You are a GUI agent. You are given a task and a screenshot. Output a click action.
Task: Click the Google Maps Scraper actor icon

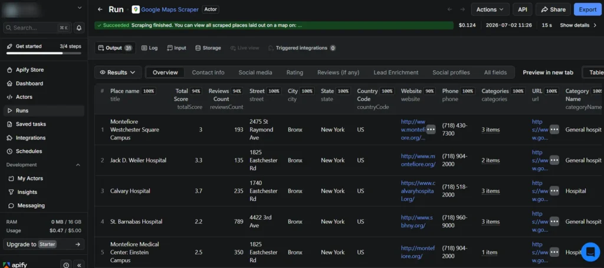[136, 9]
